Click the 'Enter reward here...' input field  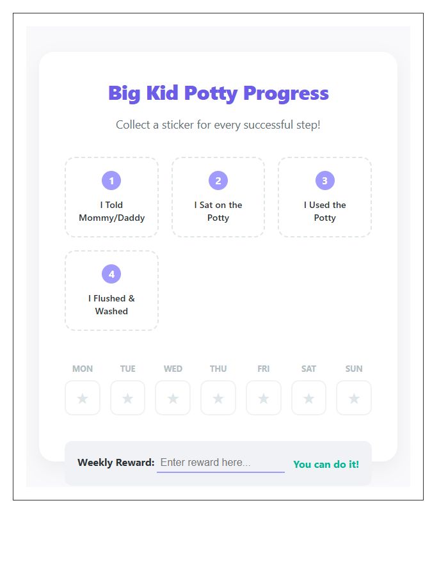(220, 462)
